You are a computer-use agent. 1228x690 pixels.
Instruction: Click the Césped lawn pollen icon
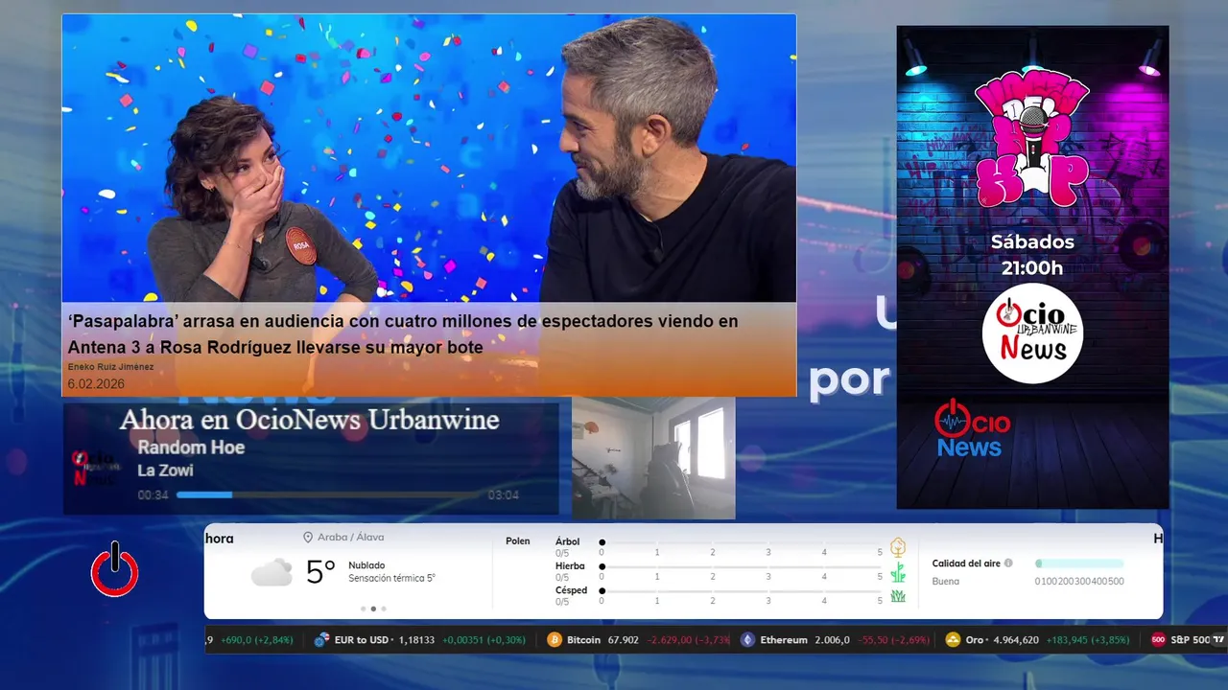[x=898, y=596]
